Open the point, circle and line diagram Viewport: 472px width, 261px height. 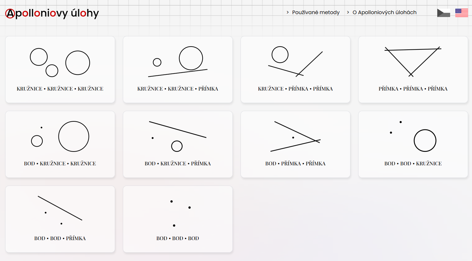178,136
